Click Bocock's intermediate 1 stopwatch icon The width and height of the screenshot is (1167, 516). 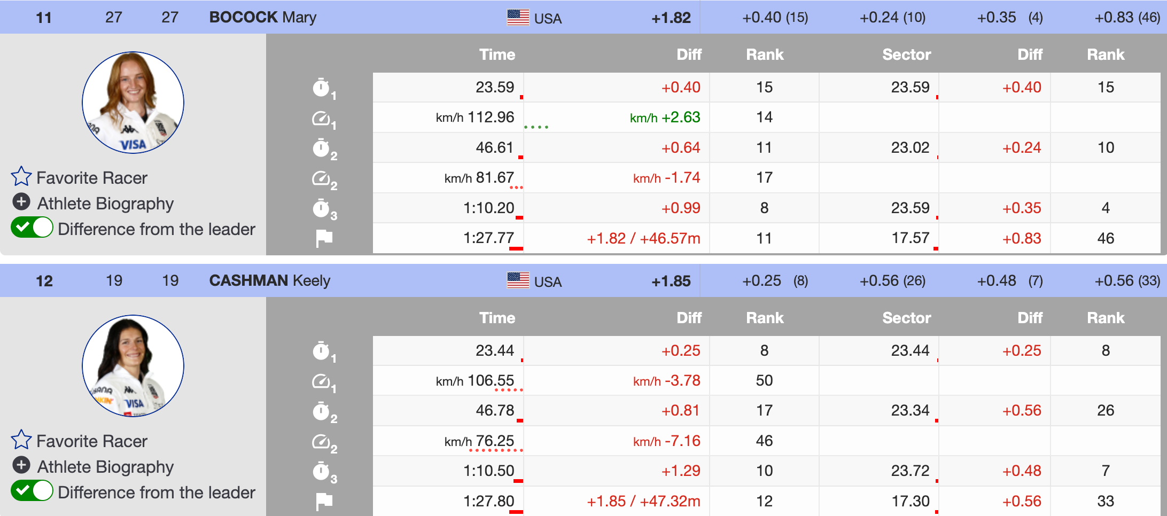point(321,88)
